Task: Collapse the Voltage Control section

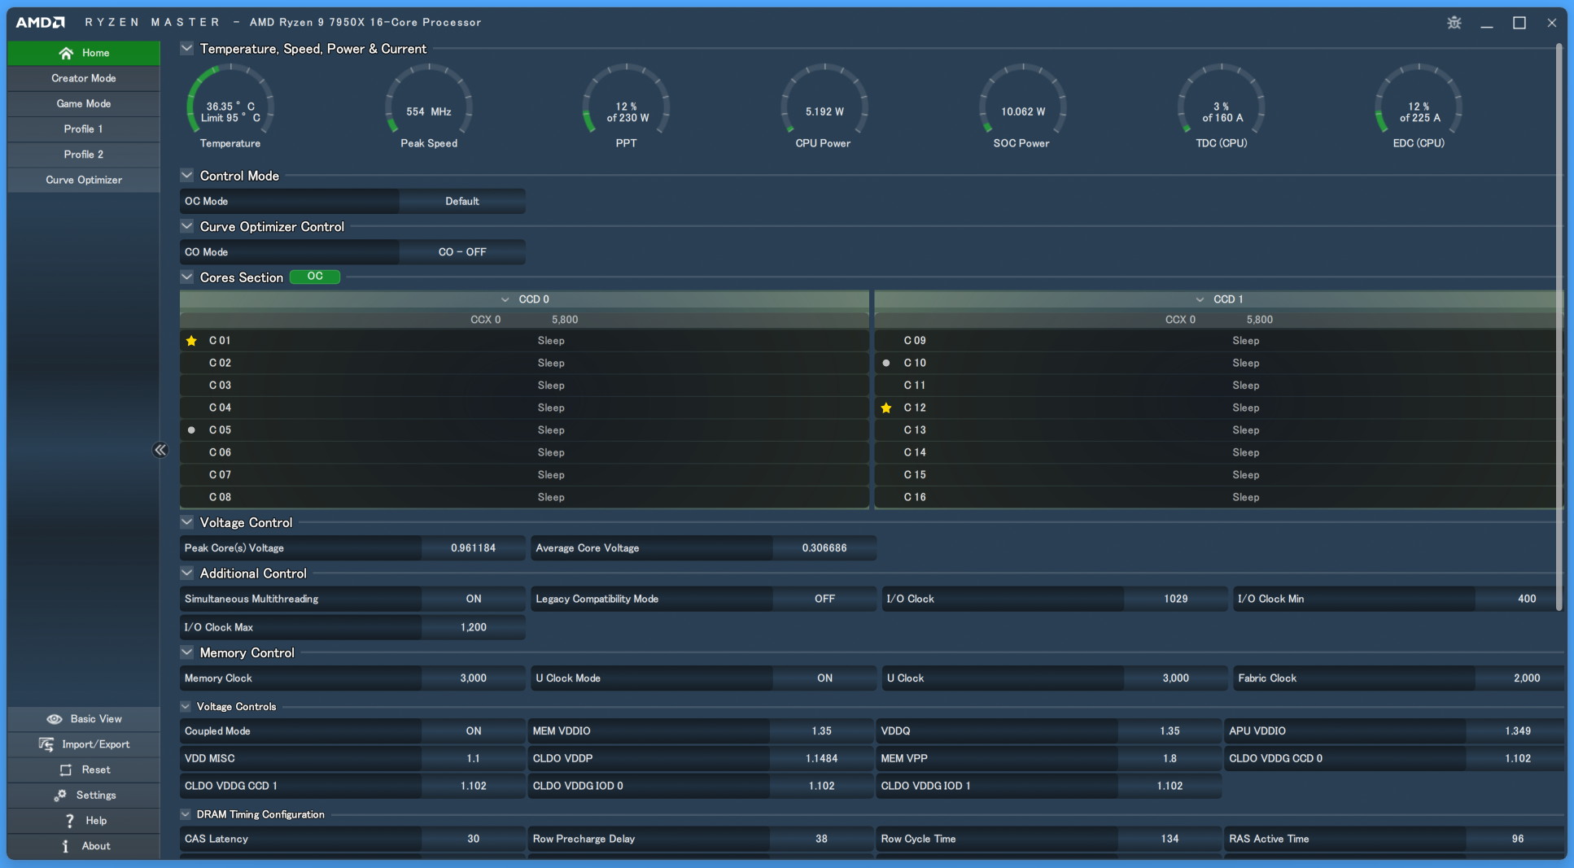Action: [x=187, y=522]
